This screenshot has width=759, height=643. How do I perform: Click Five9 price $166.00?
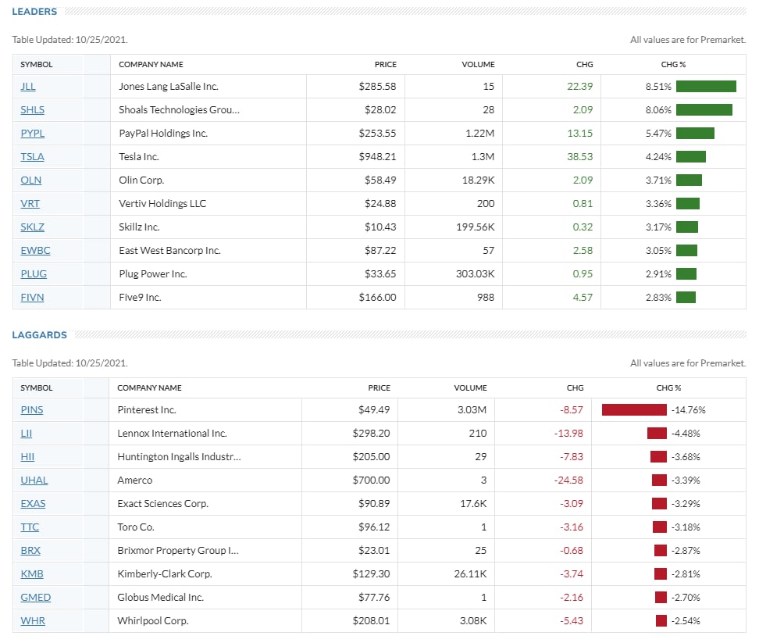(377, 298)
